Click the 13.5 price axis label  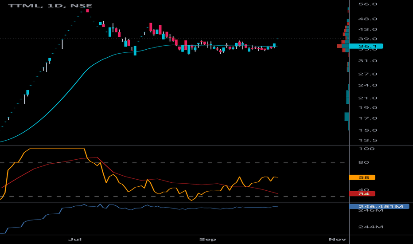368,141
